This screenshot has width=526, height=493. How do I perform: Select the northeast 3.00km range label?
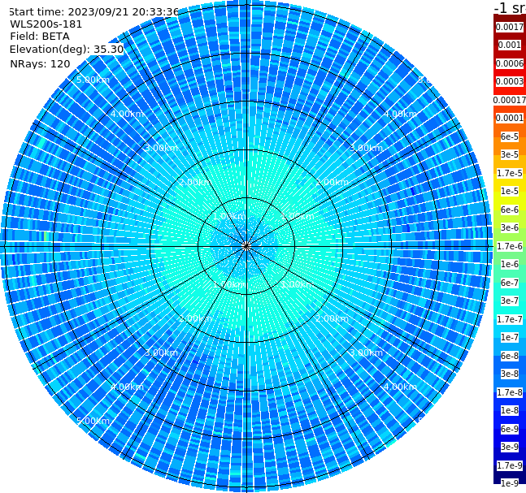[x=366, y=148]
